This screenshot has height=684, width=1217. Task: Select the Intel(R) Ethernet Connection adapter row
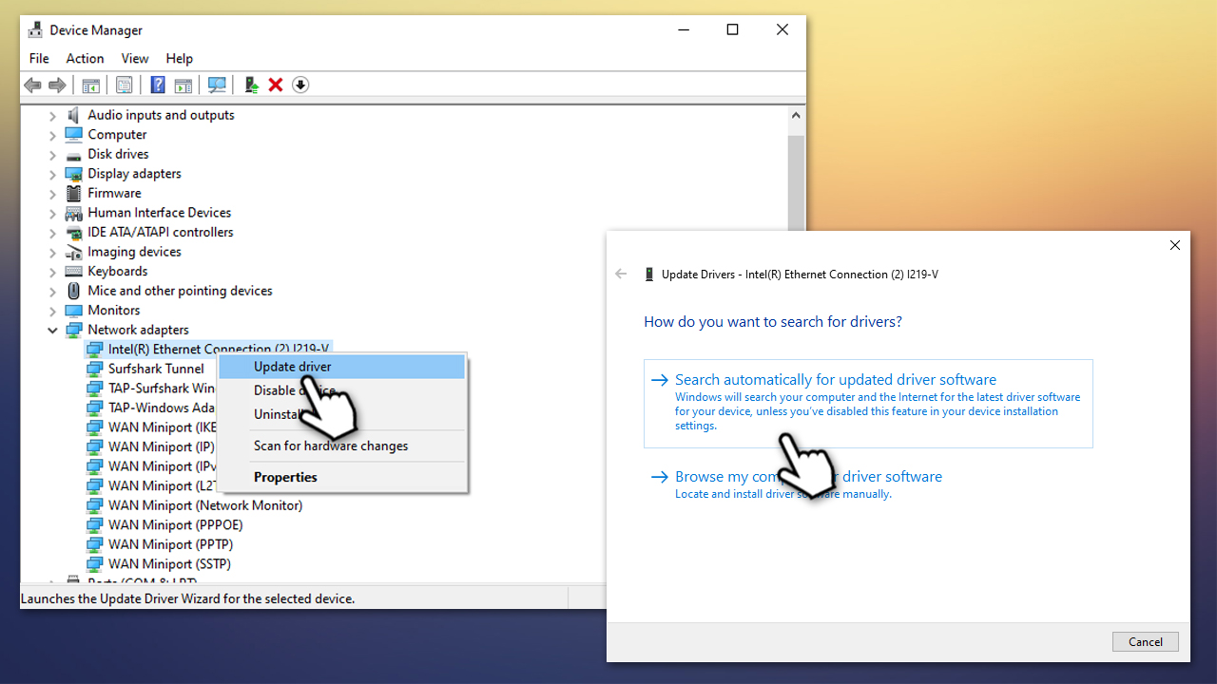pyautogui.click(x=208, y=349)
